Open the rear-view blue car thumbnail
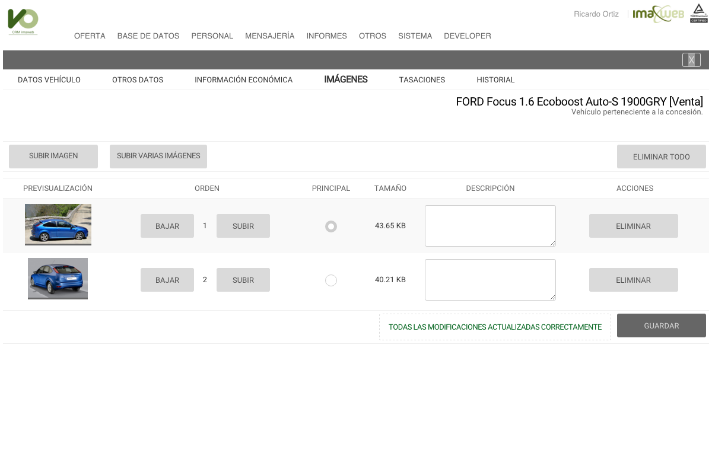 (x=58, y=279)
